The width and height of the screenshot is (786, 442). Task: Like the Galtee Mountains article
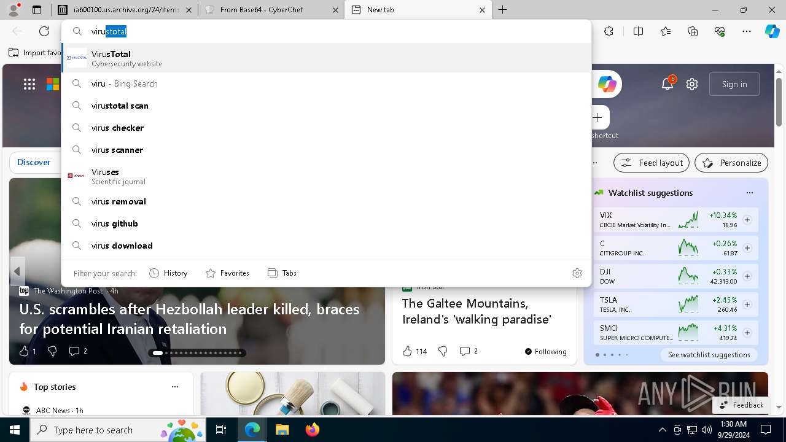point(414,351)
